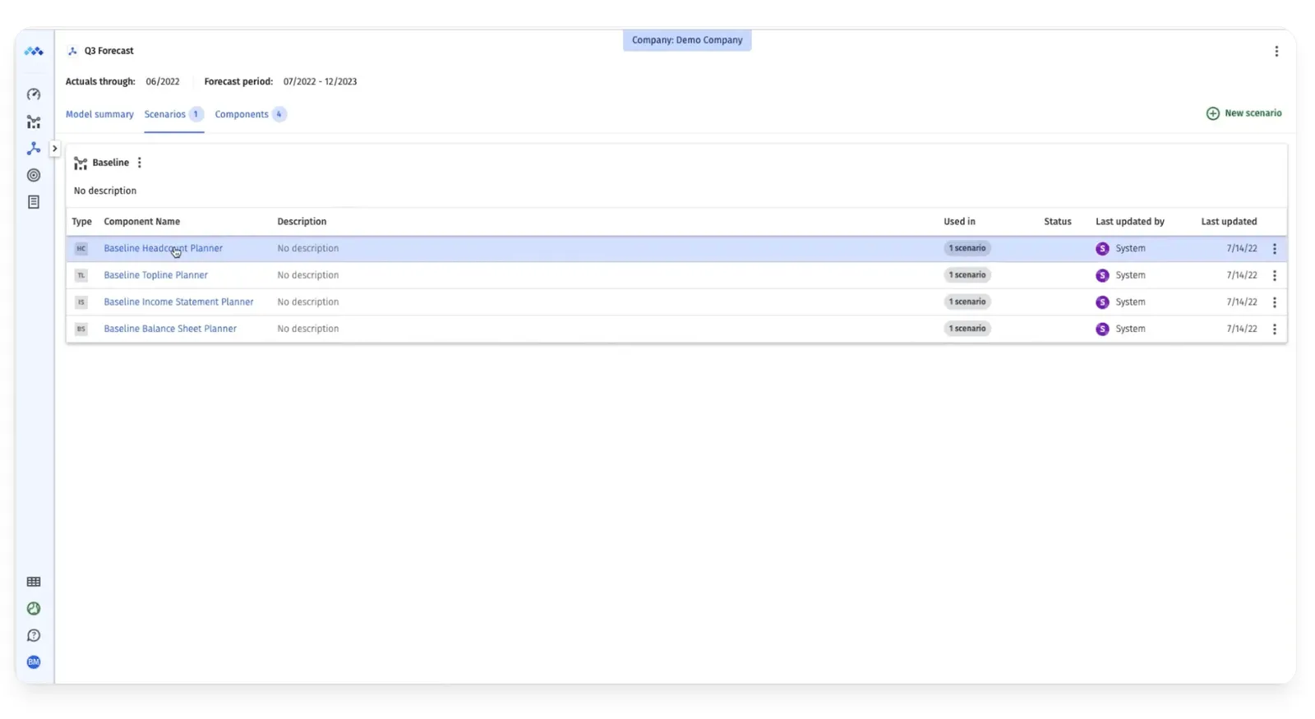Click System user avatar in Headcount Planner row

tap(1102, 248)
